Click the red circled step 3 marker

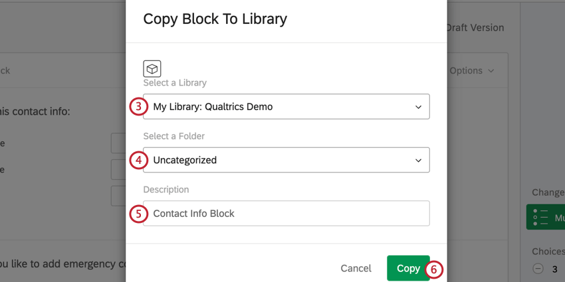click(x=138, y=107)
